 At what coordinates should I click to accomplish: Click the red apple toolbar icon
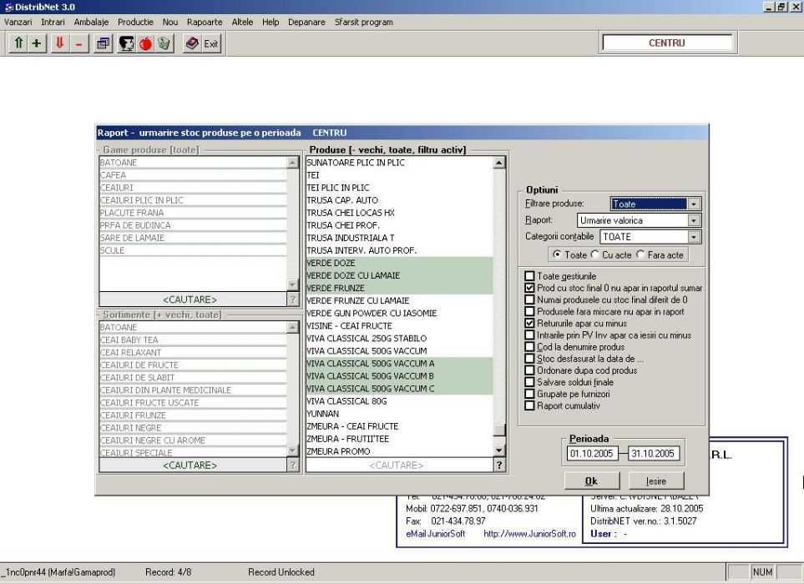point(145,43)
